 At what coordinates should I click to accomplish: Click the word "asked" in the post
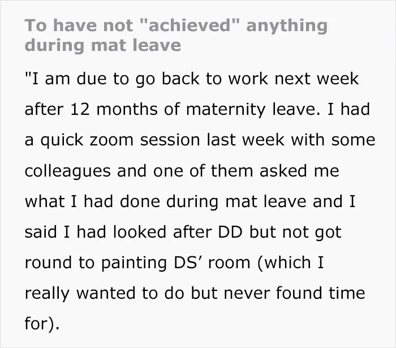[283, 170]
